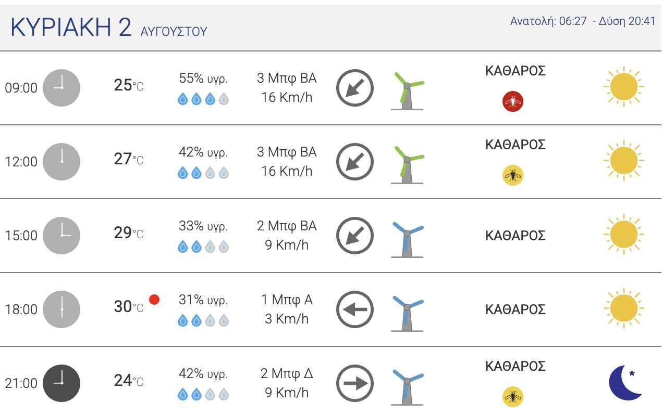Click the red mosquito icon at 09:00
663x415 pixels.
click(513, 101)
